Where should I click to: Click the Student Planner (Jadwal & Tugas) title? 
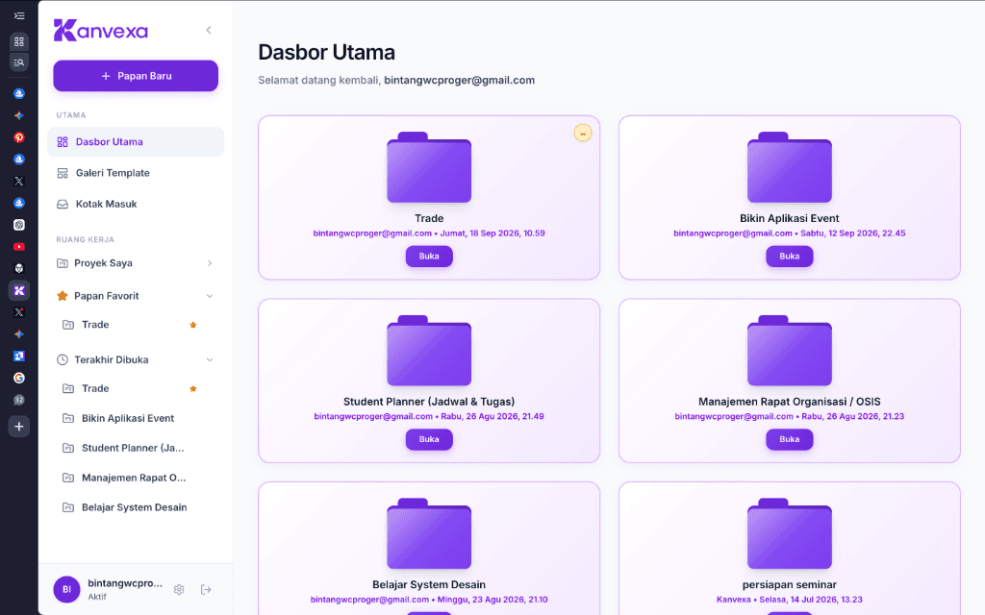[429, 402]
